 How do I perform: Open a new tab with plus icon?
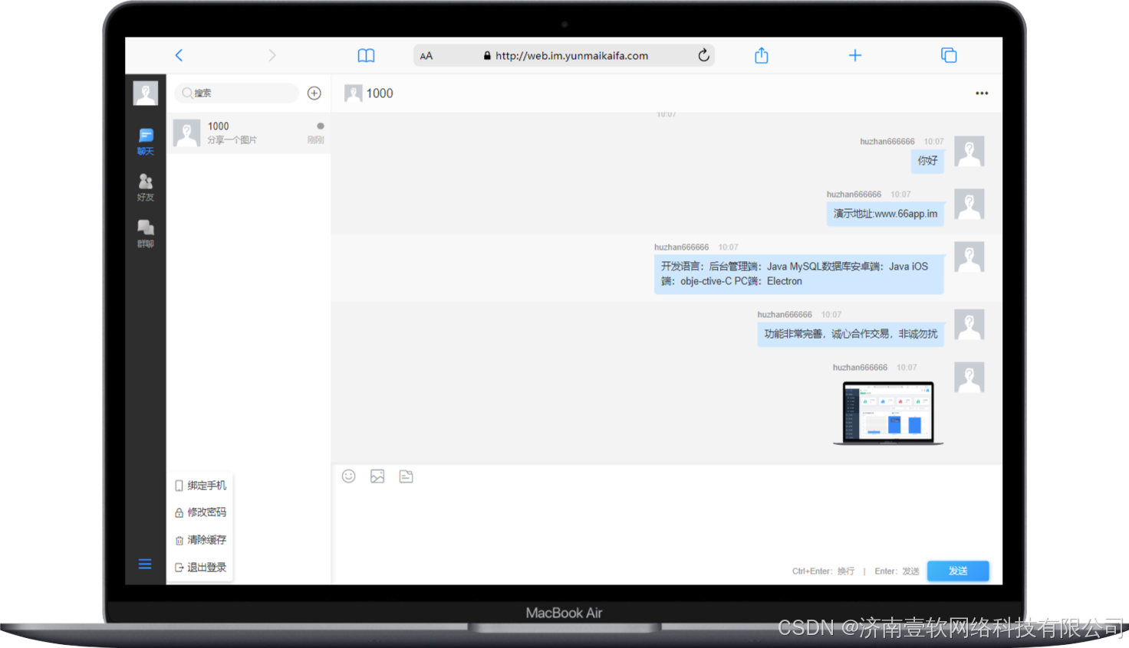click(x=855, y=55)
